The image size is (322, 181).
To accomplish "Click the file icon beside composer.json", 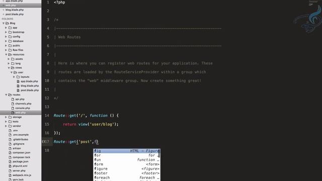I will pyautogui.click(x=10, y=153).
